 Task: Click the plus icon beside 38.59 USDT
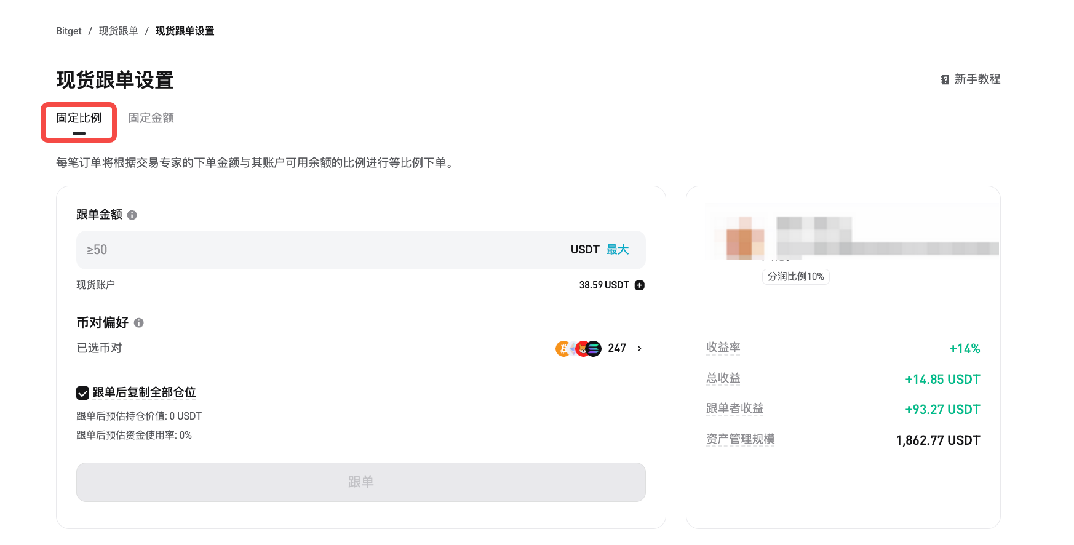click(x=640, y=285)
